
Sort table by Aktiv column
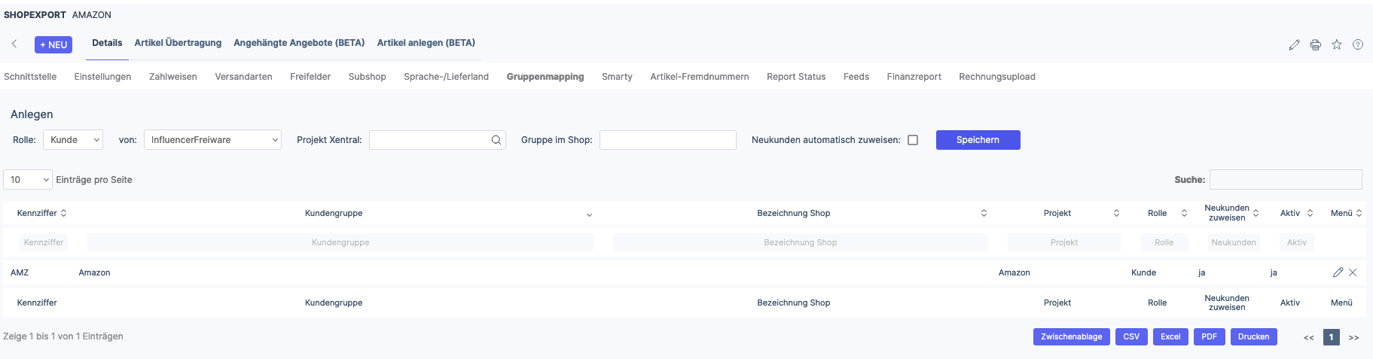pos(1296,213)
